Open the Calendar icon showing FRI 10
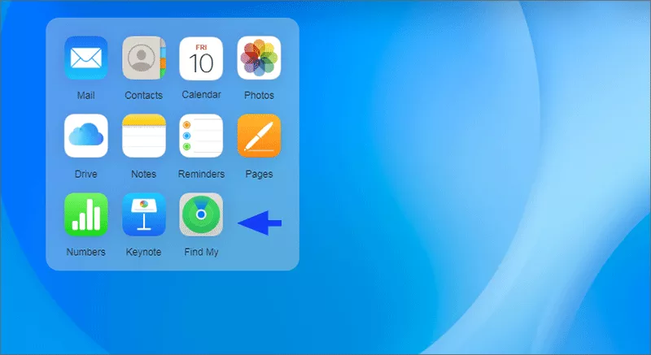This screenshot has width=651, height=355. pos(201,58)
